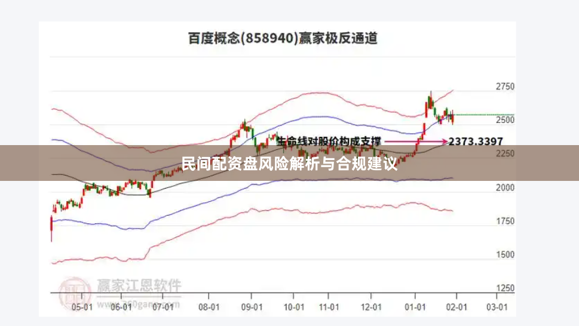Click the x-axis date 05-01
This screenshot has height=326, width=579.
click(x=82, y=307)
